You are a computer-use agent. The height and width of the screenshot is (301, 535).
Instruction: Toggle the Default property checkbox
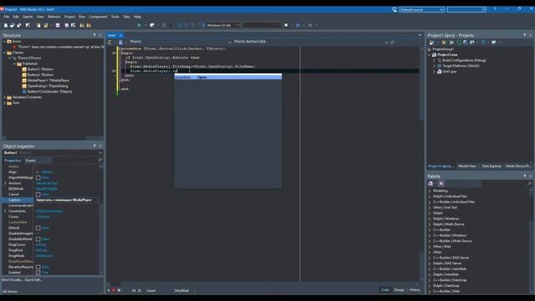pos(38,228)
